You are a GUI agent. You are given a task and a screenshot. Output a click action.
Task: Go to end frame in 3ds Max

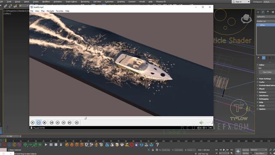coord(232,150)
